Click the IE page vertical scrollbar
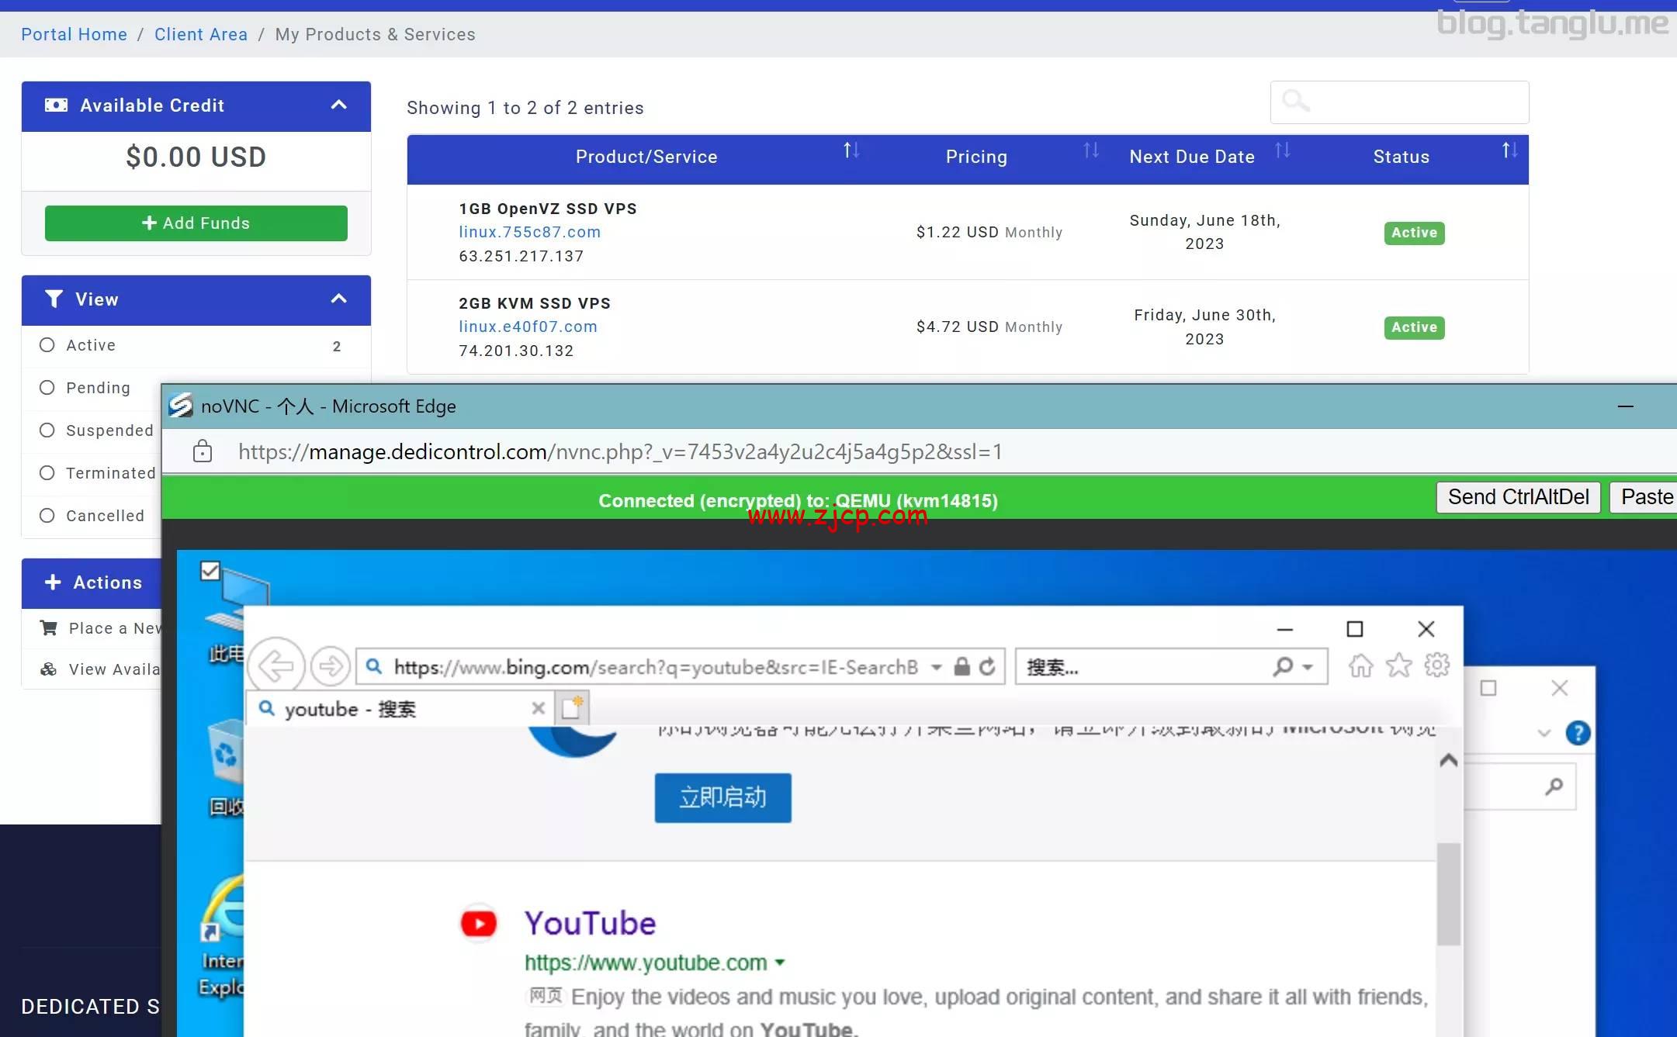The height and width of the screenshot is (1037, 1677). (x=1448, y=894)
